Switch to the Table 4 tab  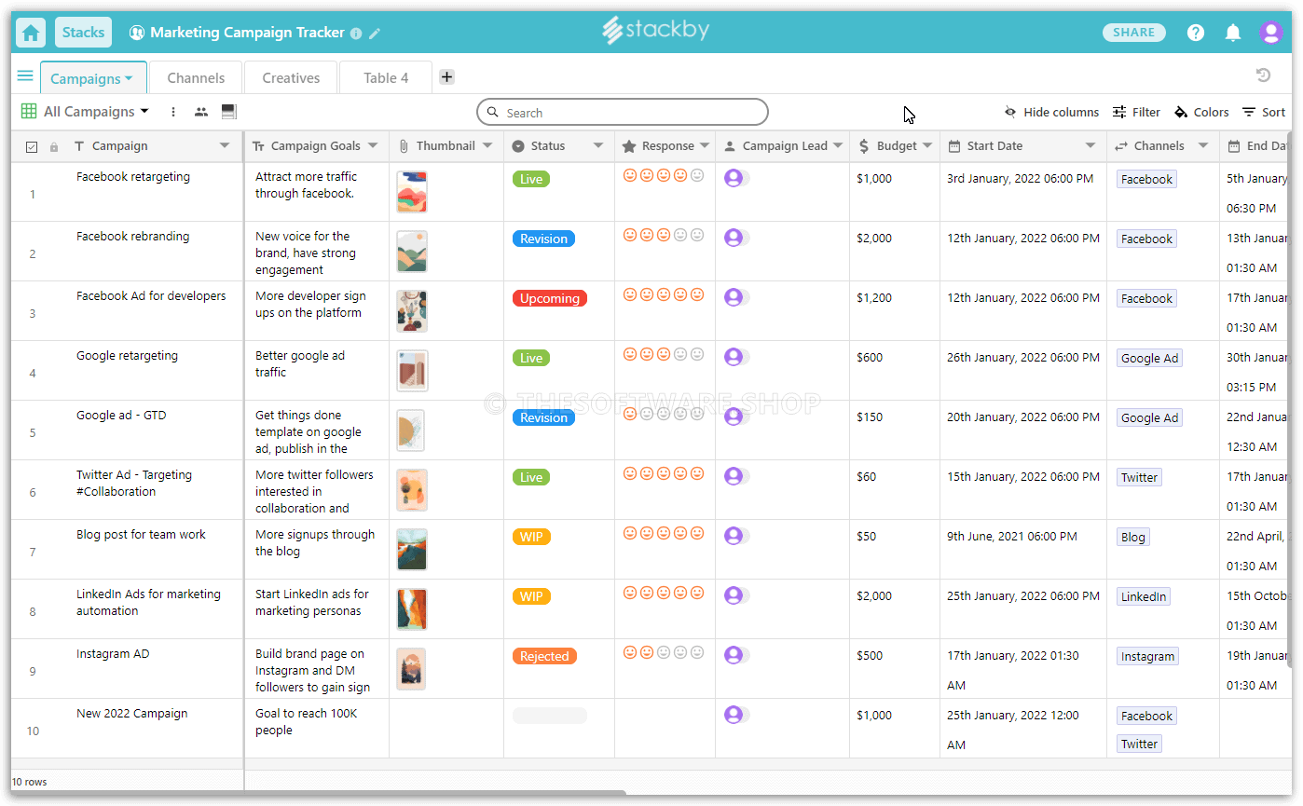(x=386, y=78)
